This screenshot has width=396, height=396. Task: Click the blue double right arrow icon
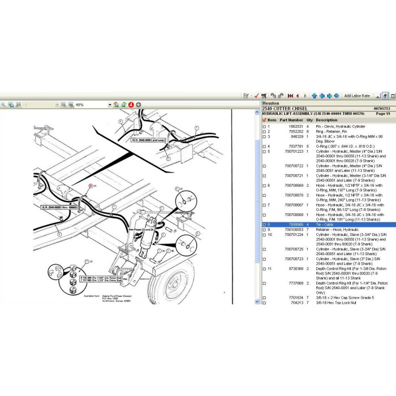(337, 96)
